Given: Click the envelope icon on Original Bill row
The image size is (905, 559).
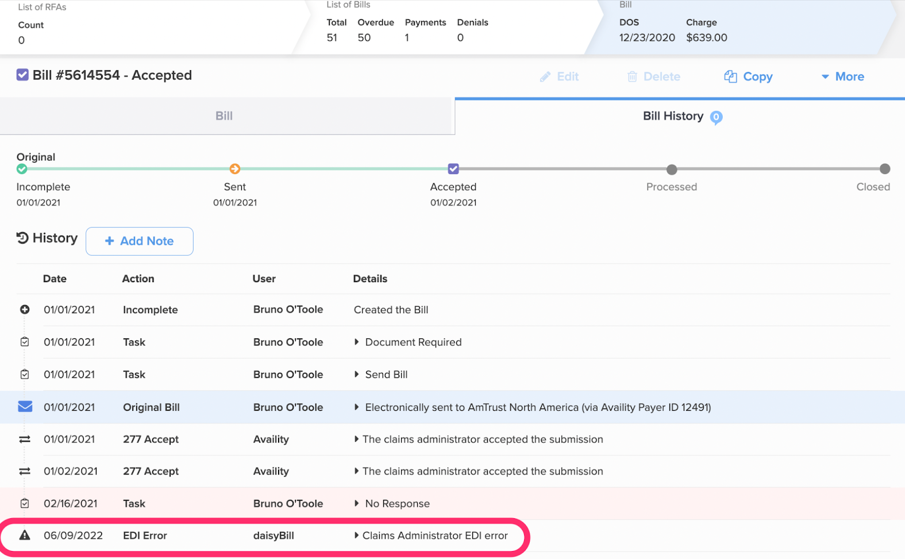Looking at the screenshot, I should (x=25, y=407).
